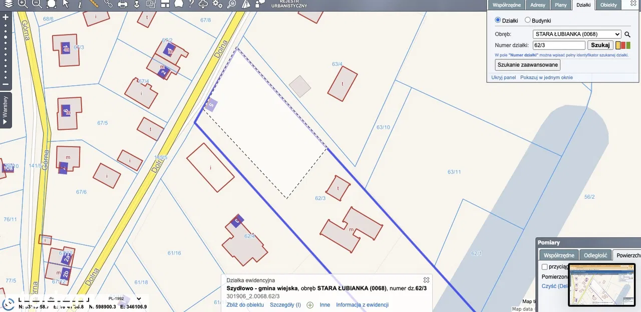
Task: Click the Zbliż do obiektu link
Action: [x=245, y=305]
